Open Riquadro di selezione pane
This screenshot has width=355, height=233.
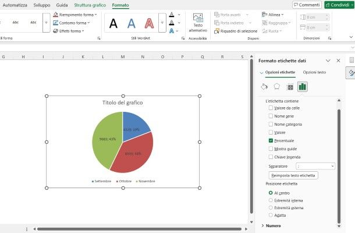point(236,31)
